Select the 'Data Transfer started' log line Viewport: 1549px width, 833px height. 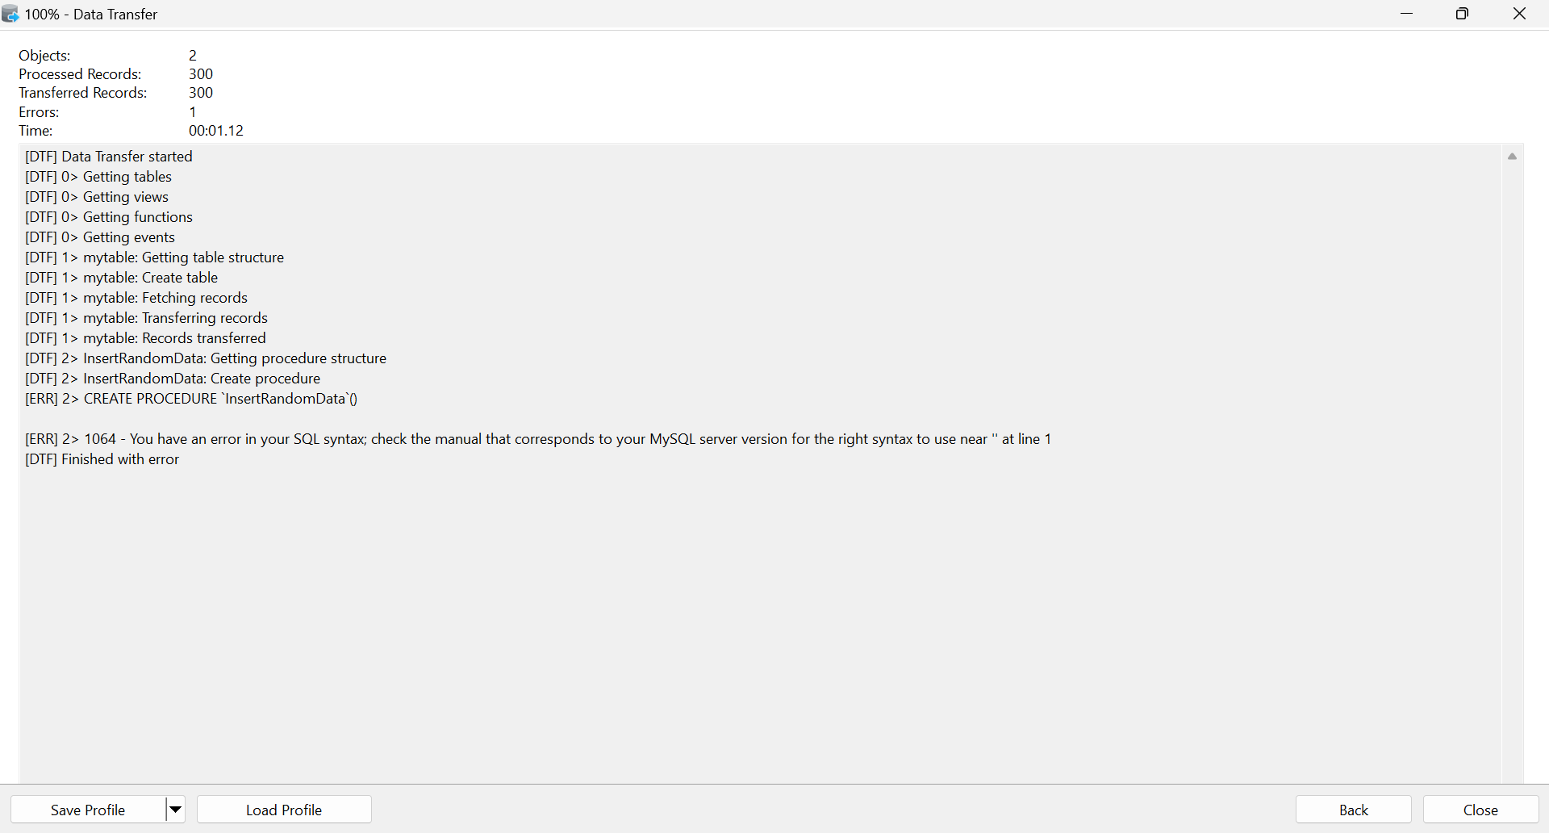109,157
